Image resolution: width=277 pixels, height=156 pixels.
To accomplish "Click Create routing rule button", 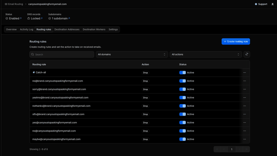I will click(236, 41).
